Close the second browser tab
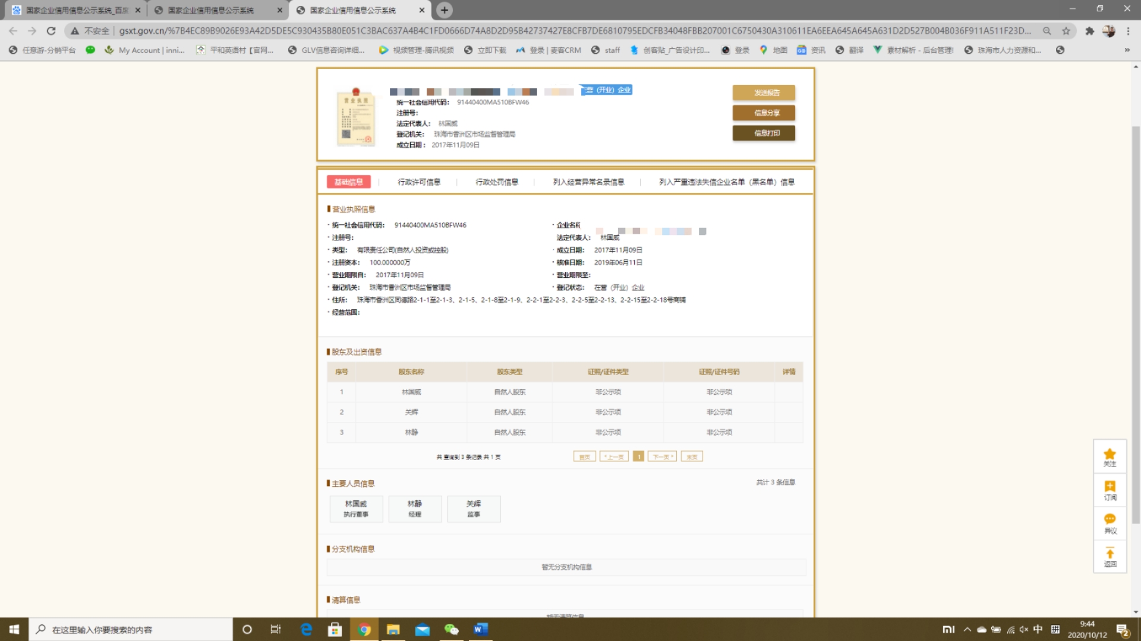This screenshot has width=1141, height=641. click(x=279, y=10)
